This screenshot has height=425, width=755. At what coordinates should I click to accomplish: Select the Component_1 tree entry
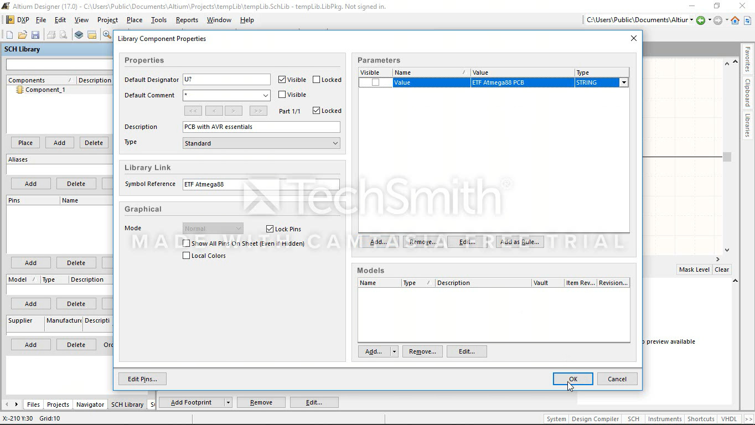(x=45, y=90)
